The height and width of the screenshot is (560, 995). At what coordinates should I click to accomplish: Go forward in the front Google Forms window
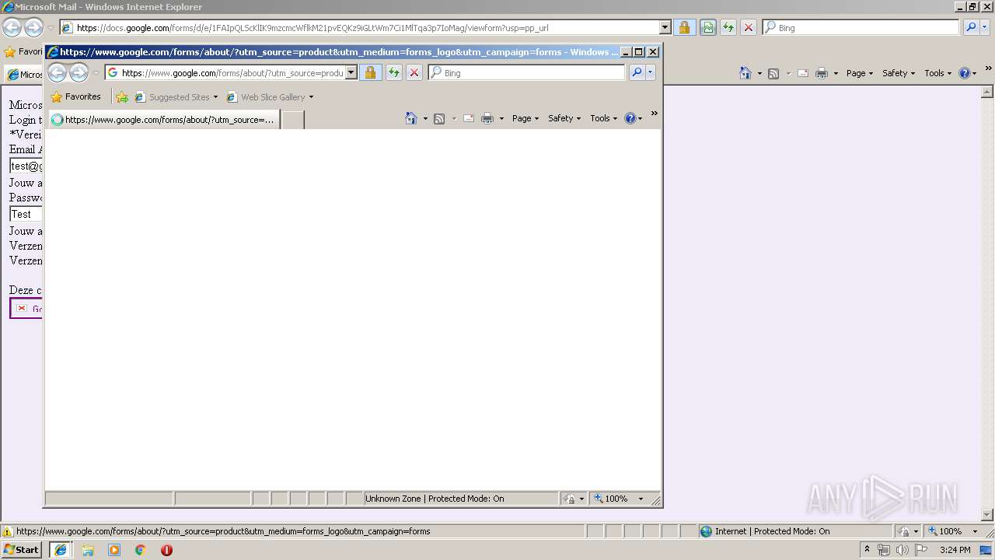(79, 73)
